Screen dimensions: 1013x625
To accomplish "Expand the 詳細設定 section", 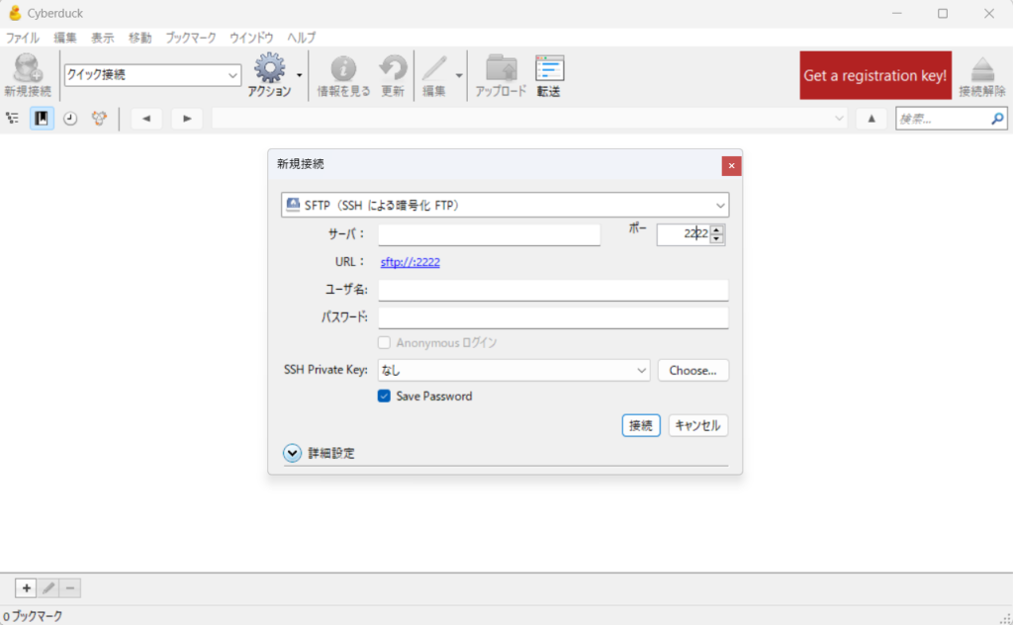I will (x=292, y=453).
